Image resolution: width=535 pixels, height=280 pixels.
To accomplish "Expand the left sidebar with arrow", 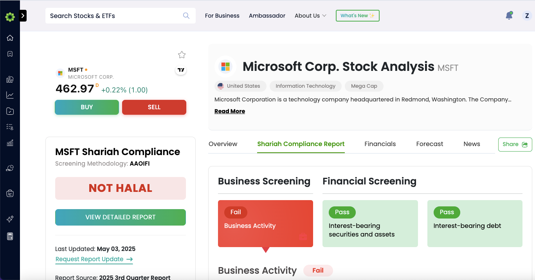I will click(23, 16).
